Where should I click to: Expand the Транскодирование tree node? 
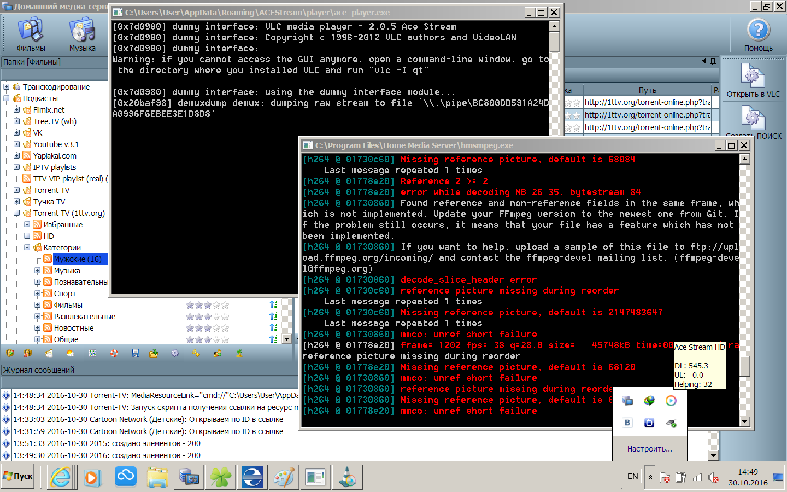tap(7, 87)
